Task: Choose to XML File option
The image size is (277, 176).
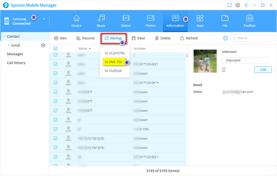Action: coord(114,62)
